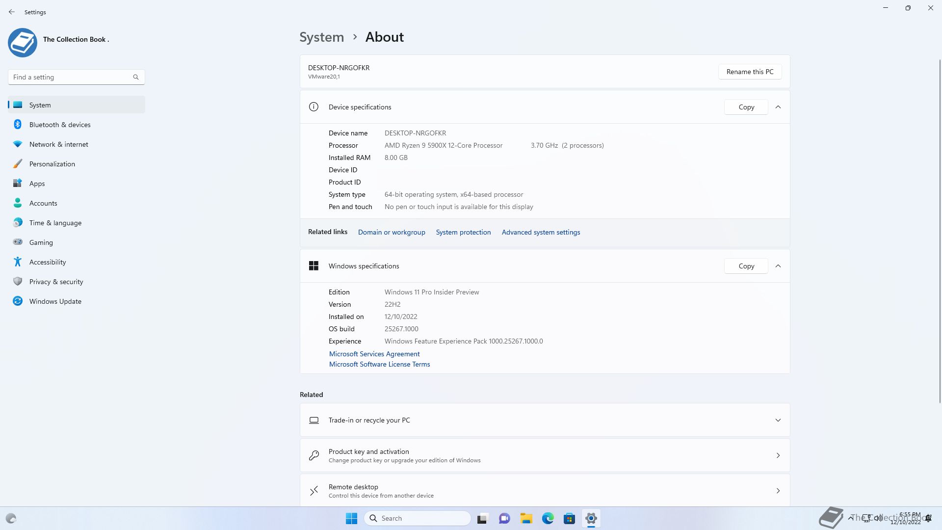Click the taskbar Search box
This screenshot has width=942, height=530.
coord(418,518)
